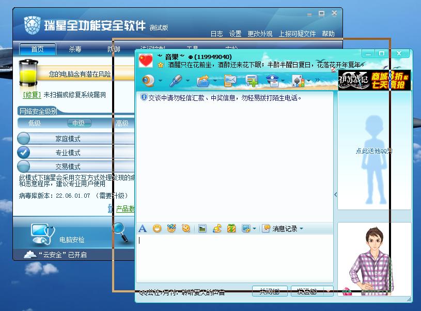This screenshot has height=311, width=421.
Task: Click the virus database version text
Action: point(73,196)
